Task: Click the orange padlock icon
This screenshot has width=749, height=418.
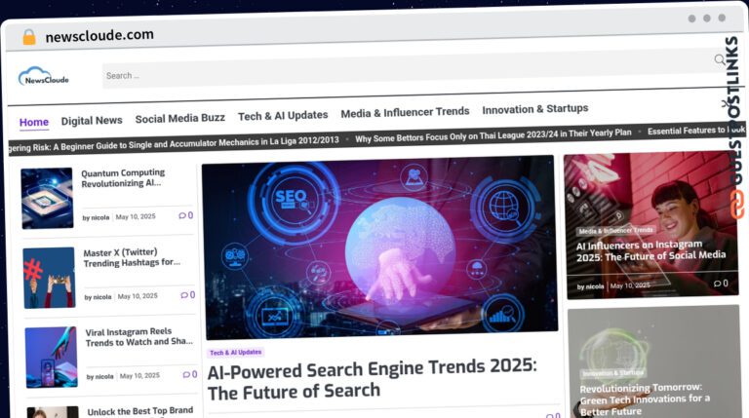Action: [29, 37]
